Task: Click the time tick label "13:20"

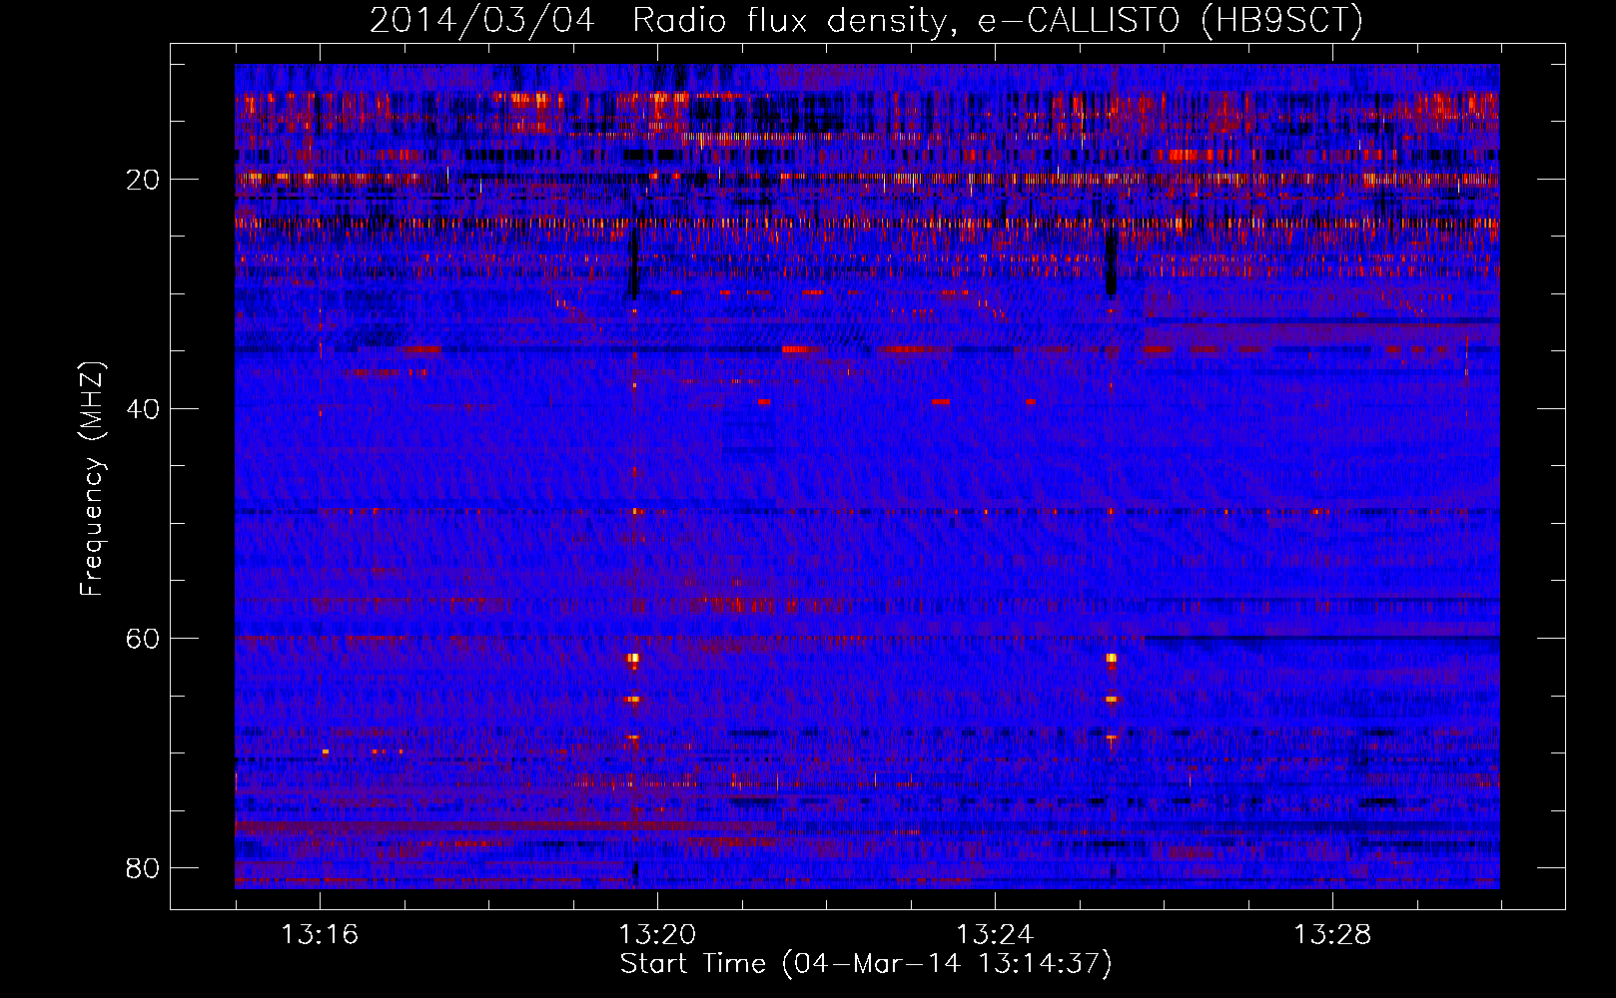Action: point(657,935)
